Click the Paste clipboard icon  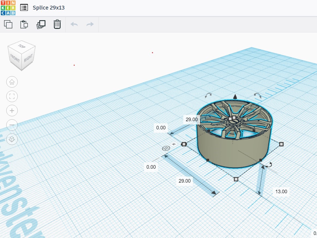pos(24,24)
